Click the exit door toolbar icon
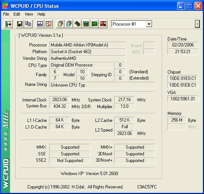The height and width of the screenshot is (194, 204). [9, 24]
